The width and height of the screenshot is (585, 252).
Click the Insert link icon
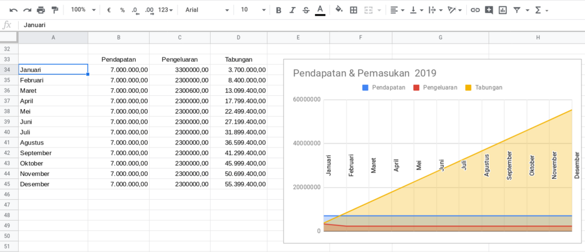[475, 10]
